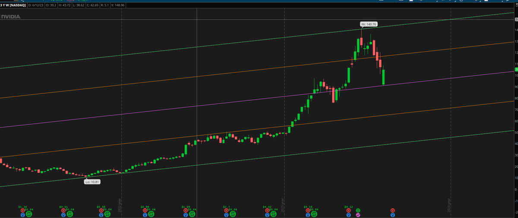Click the green dividend icon beside $5.16

coord(314,214)
